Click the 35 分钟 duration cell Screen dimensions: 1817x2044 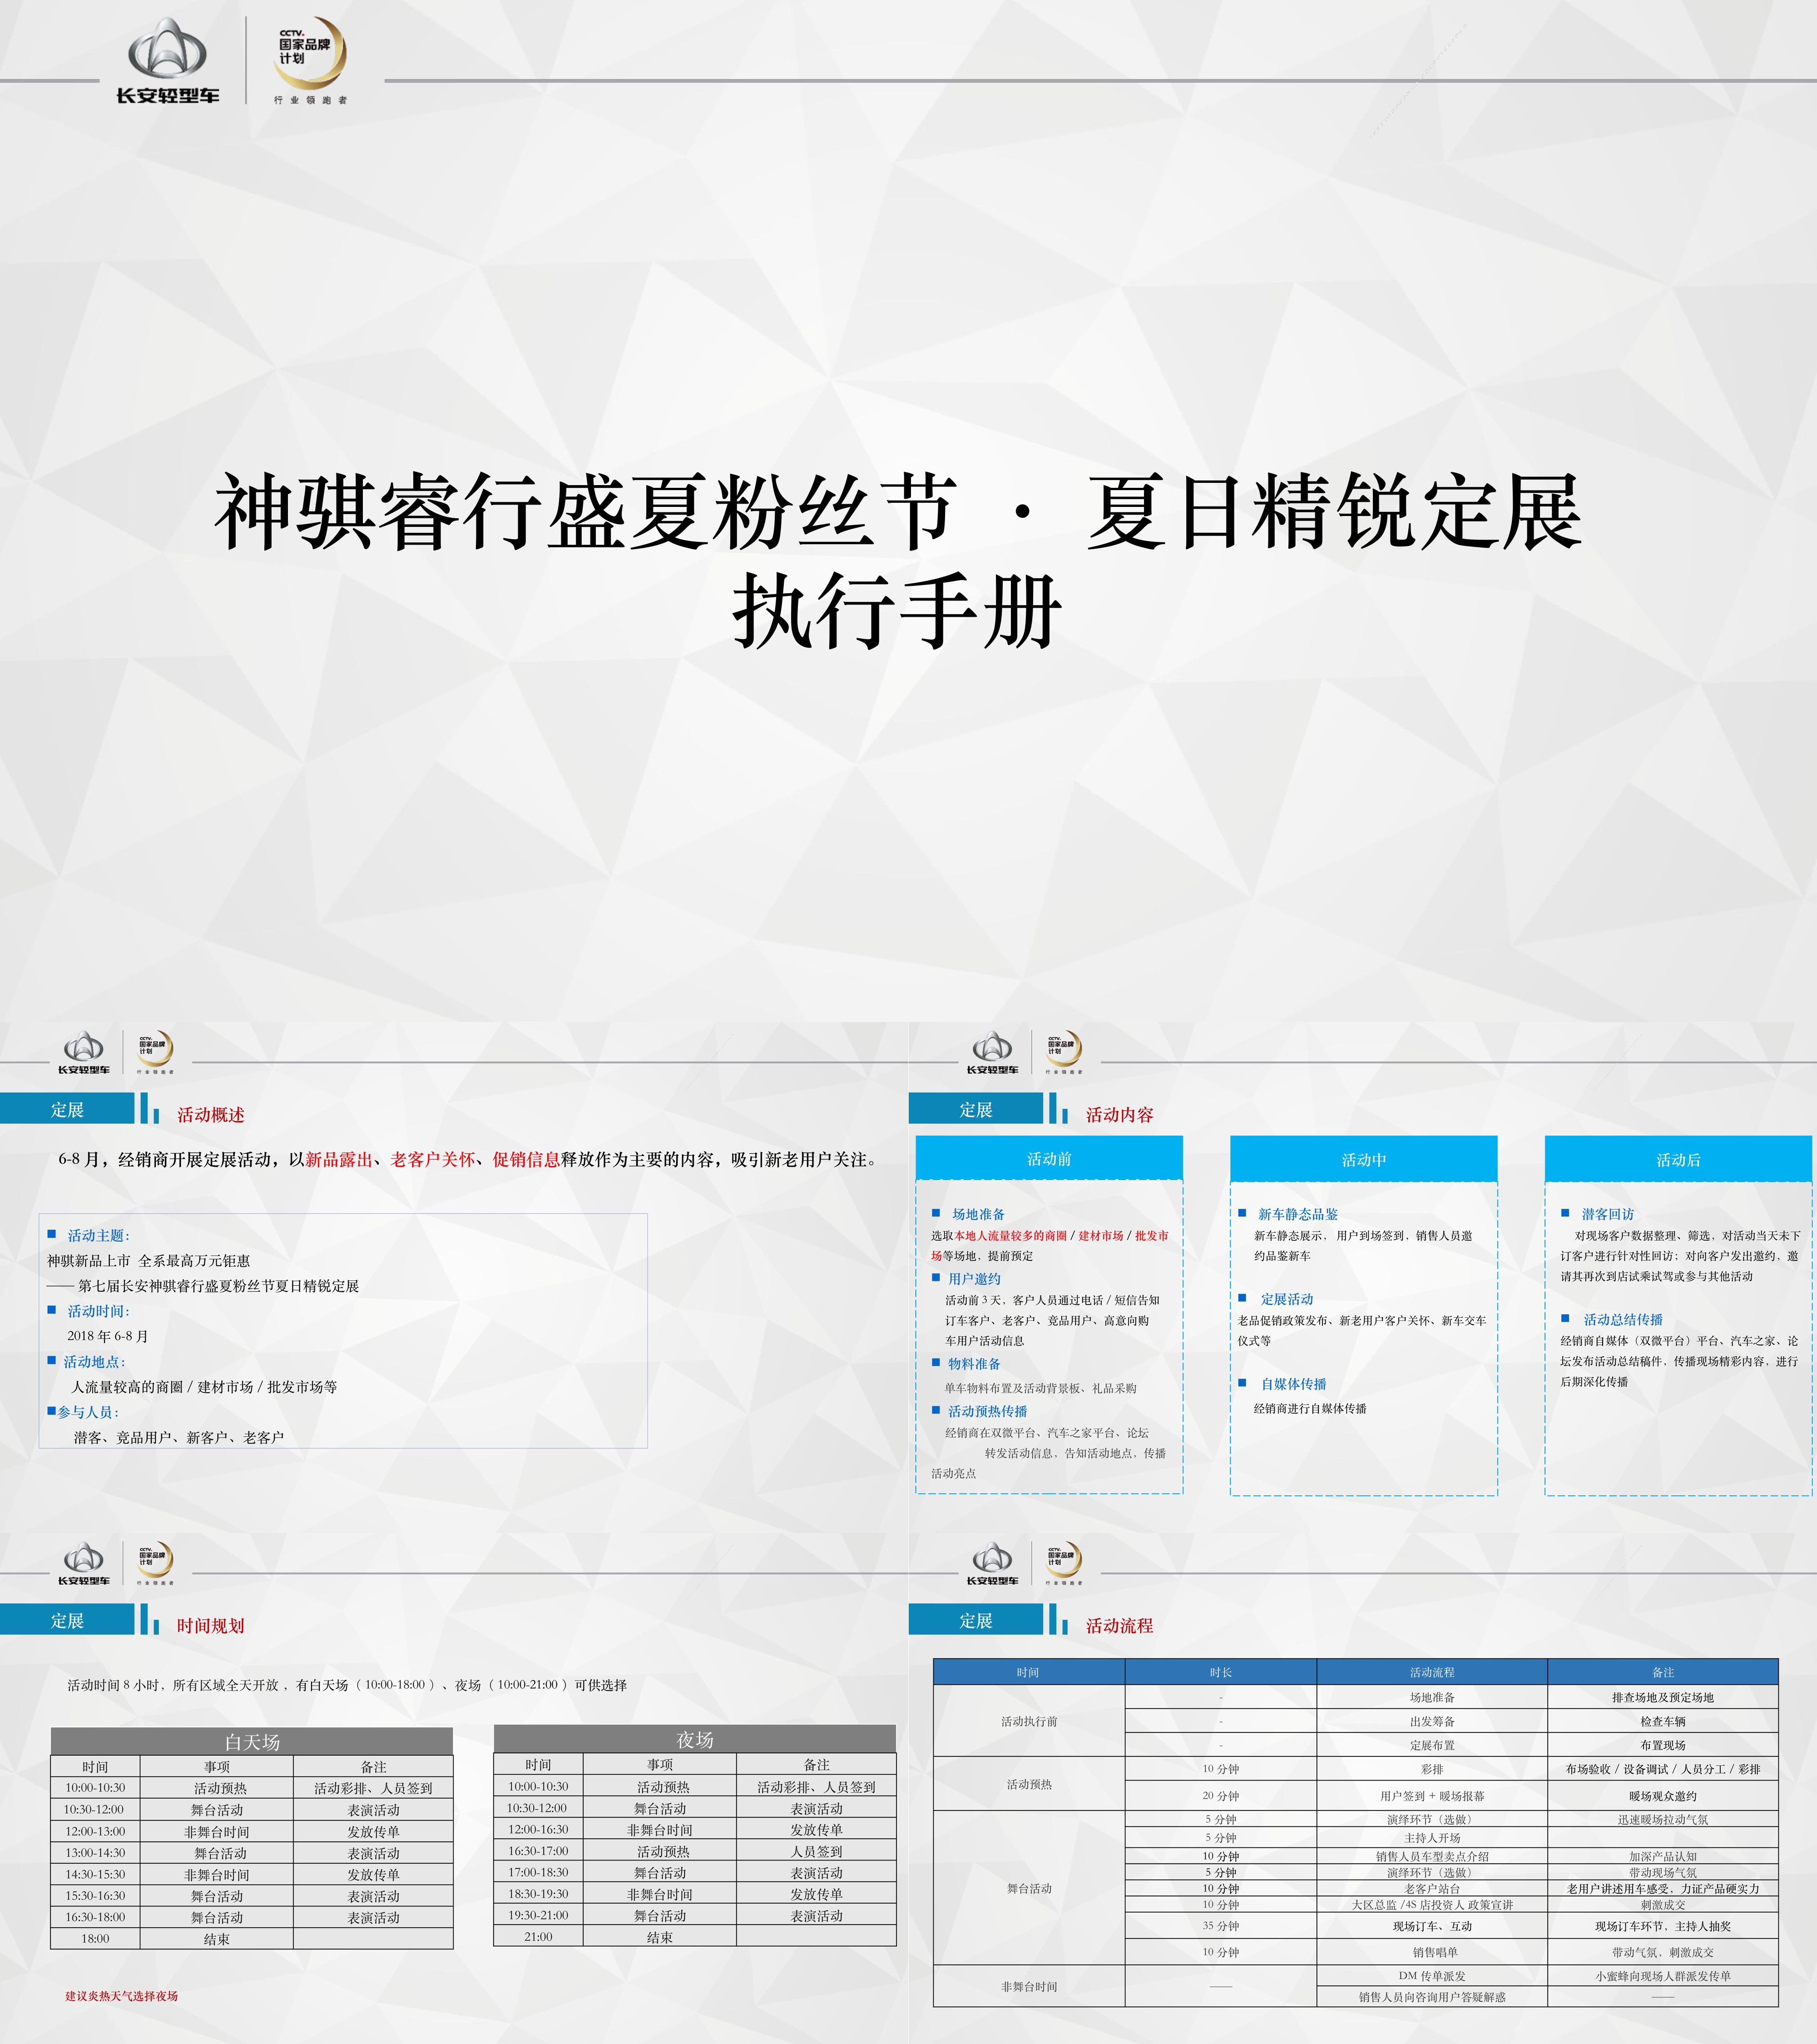pyautogui.click(x=1221, y=1925)
